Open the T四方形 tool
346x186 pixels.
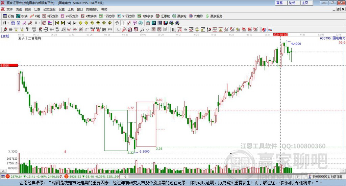[x=107, y=16]
